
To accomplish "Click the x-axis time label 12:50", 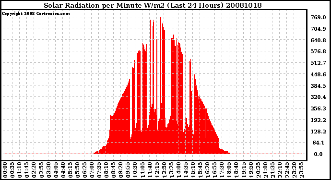I will [164, 170].
